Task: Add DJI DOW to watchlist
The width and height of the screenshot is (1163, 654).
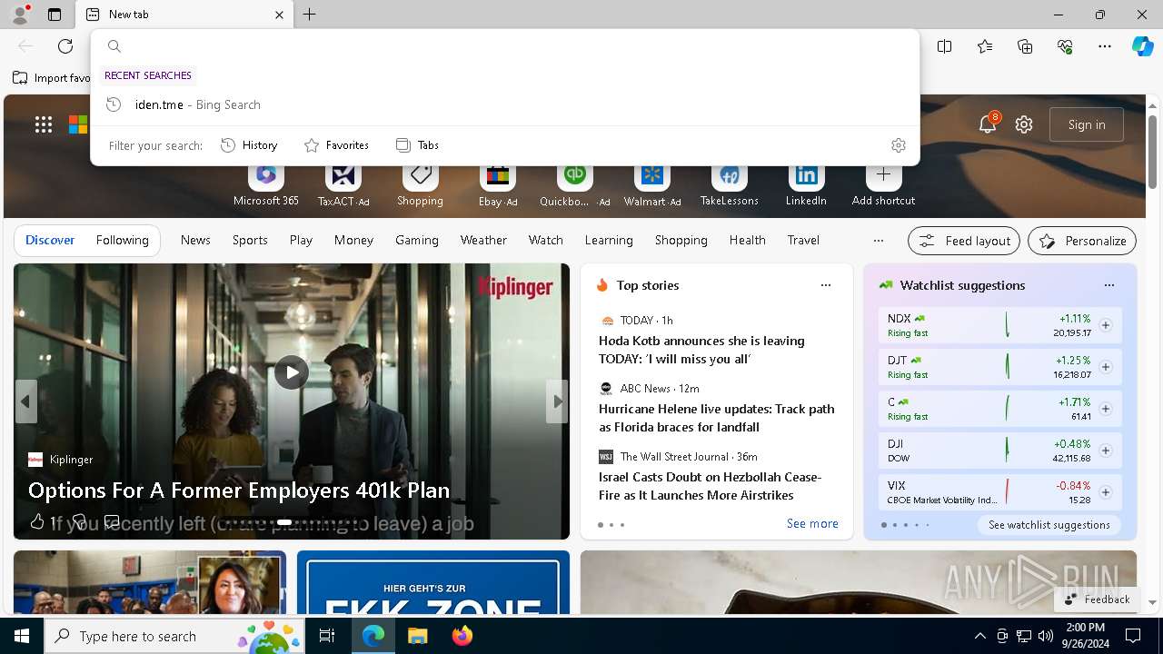Action: (1106, 451)
